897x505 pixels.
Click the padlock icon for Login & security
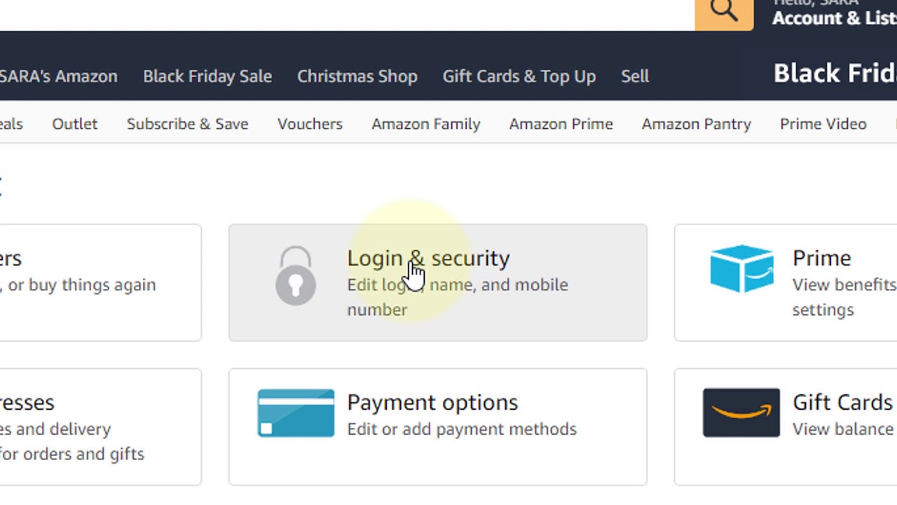pyautogui.click(x=296, y=276)
